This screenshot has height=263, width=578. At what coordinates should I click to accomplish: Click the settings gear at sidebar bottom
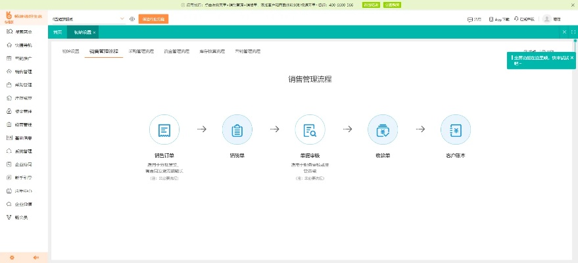click(x=12, y=257)
